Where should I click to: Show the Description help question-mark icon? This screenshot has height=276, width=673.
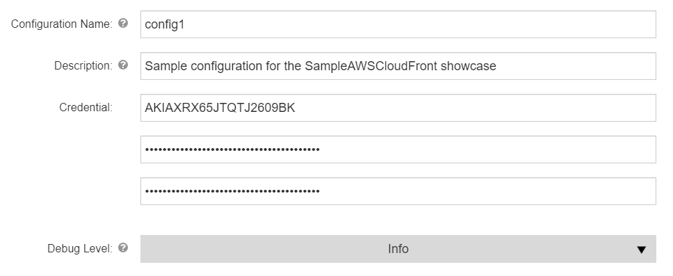(123, 65)
